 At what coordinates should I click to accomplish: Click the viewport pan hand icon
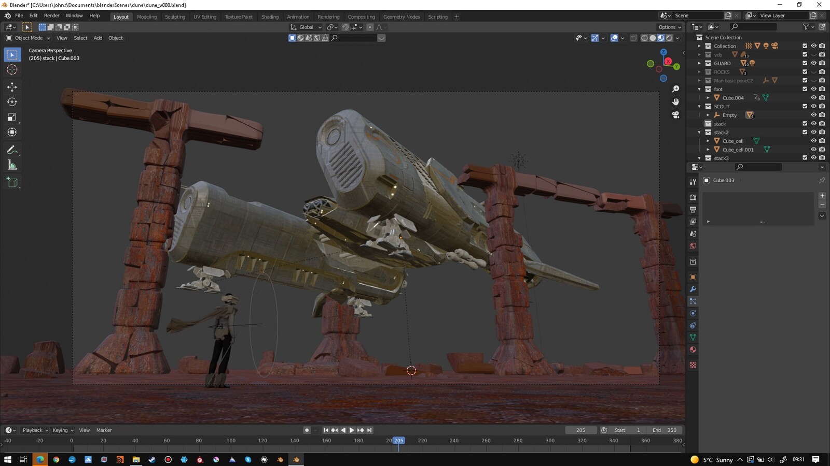tap(675, 102)
